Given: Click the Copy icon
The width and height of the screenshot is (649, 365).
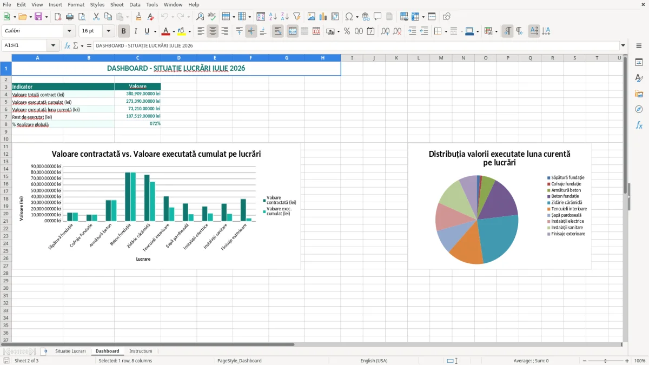Looking at the screenshot, I should pyautogui.click(x=108, y=17).
